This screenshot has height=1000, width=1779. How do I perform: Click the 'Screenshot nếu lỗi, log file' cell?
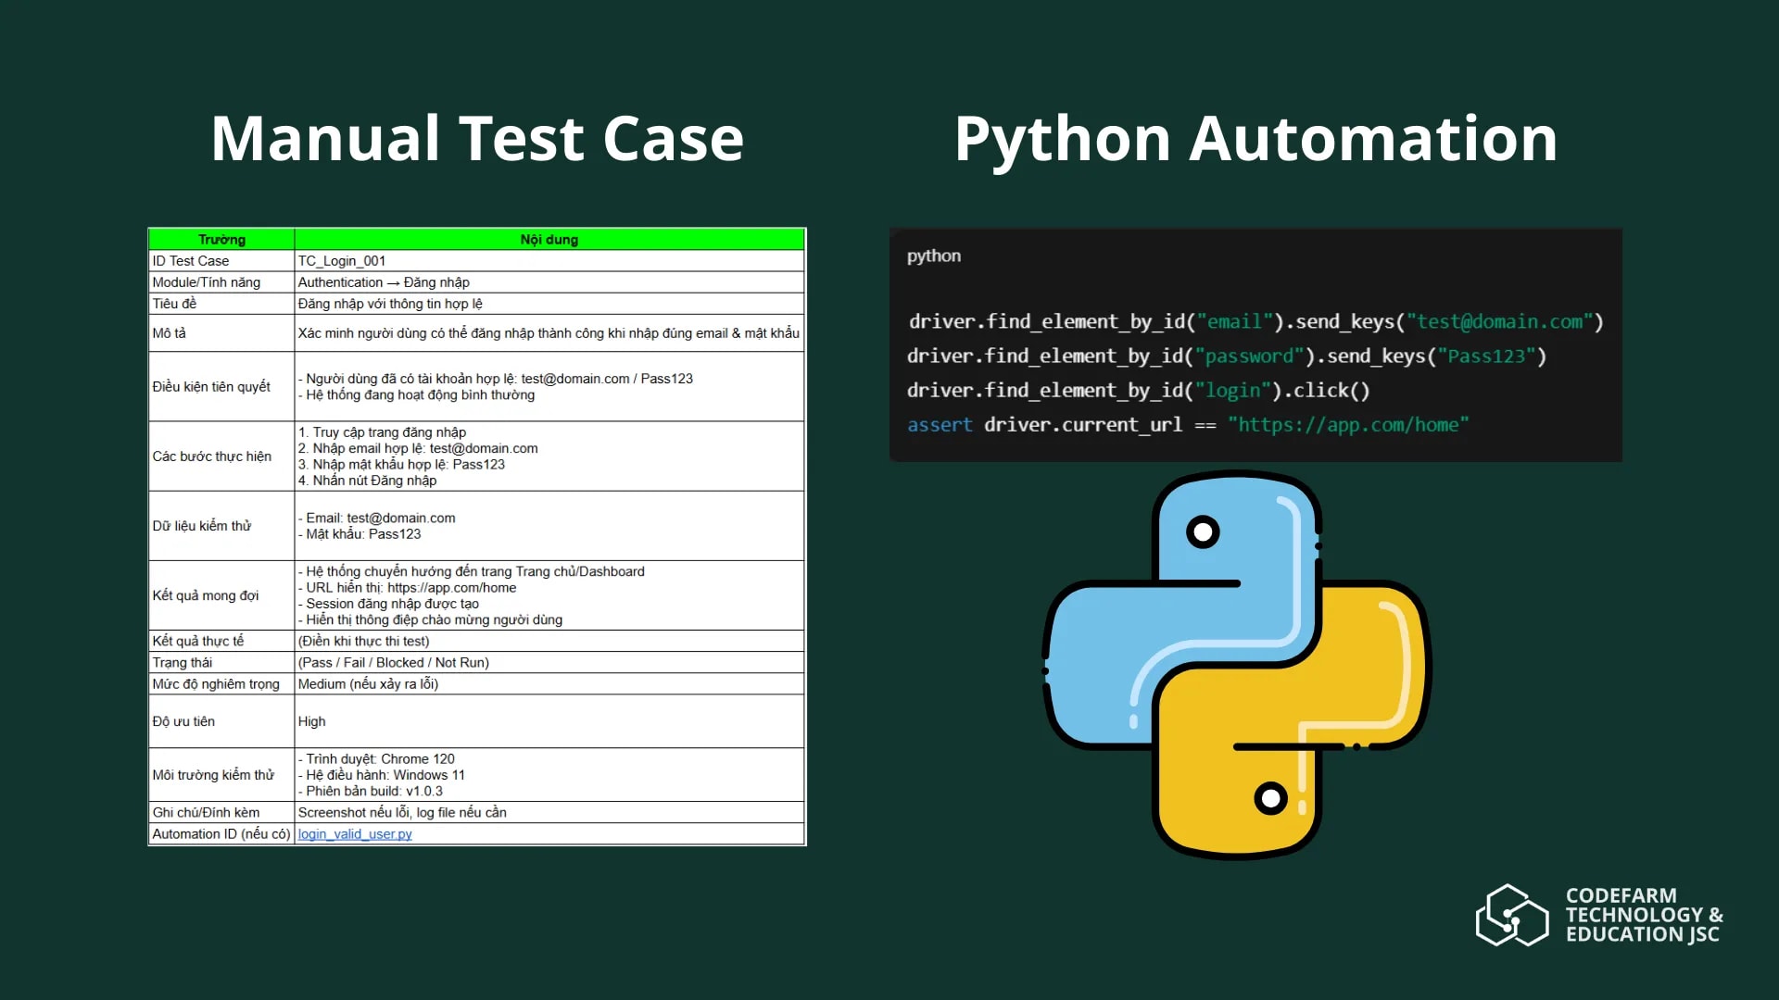(x=402, y=813)
